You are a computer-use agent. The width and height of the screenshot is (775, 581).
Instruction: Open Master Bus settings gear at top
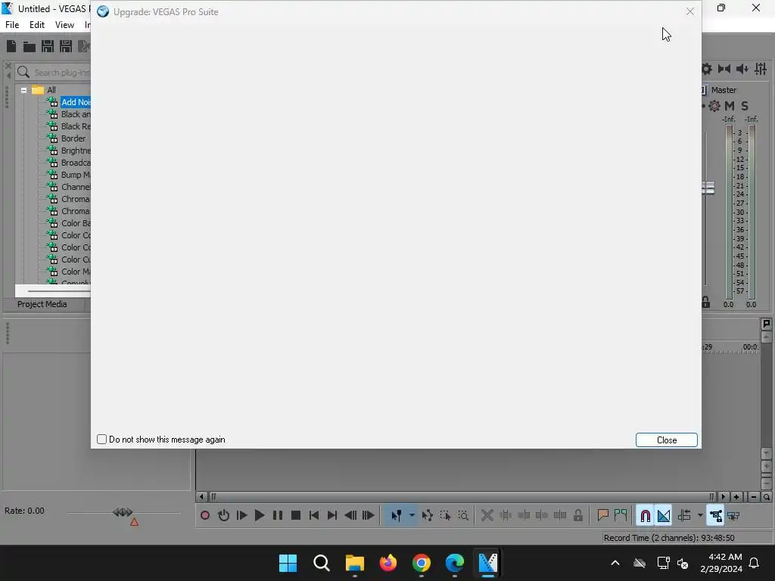point(707,69)
